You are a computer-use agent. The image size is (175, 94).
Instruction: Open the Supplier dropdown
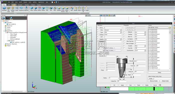click(121, 39)
